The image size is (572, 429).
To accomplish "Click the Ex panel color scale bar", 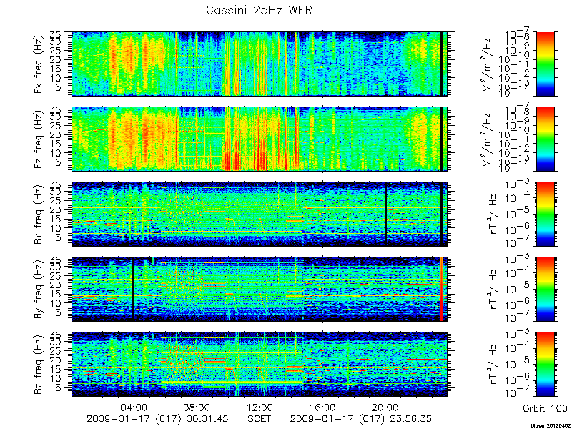I will click(x=546, y=64).
